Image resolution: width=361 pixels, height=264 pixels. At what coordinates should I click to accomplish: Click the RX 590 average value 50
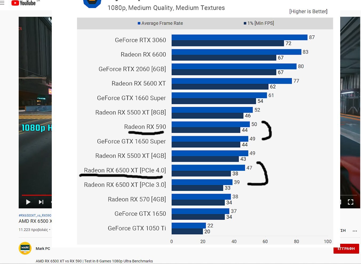[254, 124]
